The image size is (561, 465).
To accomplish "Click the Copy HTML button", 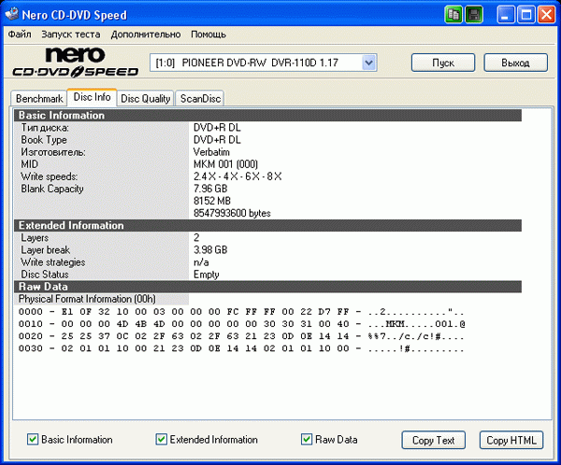I will click(511, 440).
